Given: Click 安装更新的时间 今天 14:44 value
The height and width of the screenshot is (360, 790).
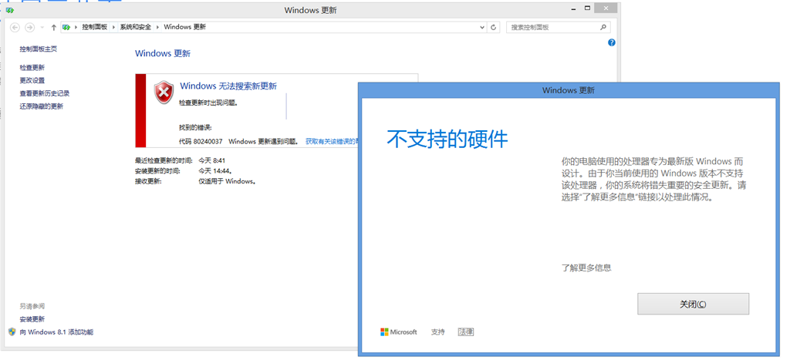Looking at the screenshot, I should 215,171.
